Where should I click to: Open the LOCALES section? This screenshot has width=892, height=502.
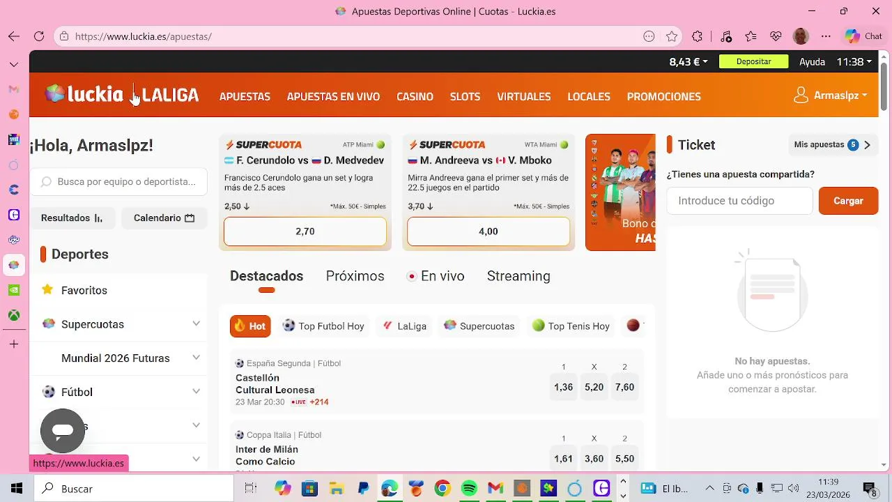(x=589, y=96)
